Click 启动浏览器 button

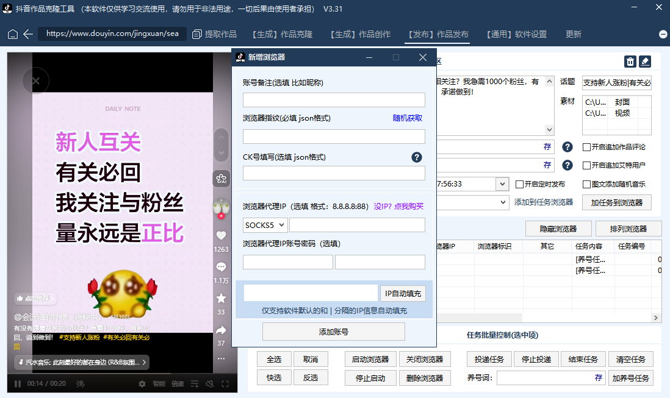[x=370, y=360]
